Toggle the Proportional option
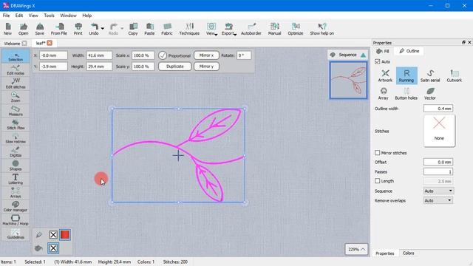This screenshot has height=266, width=473. pos(163,55)
